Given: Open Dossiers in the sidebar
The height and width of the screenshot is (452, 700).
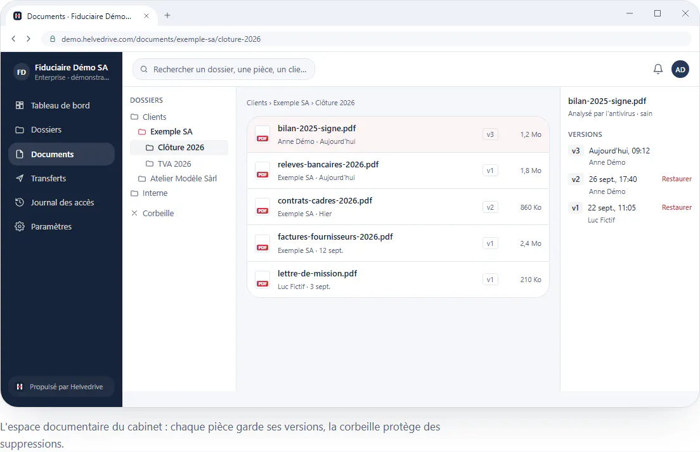Looking at the screenshot, I should pyautogui.click(x=61, y=130).
